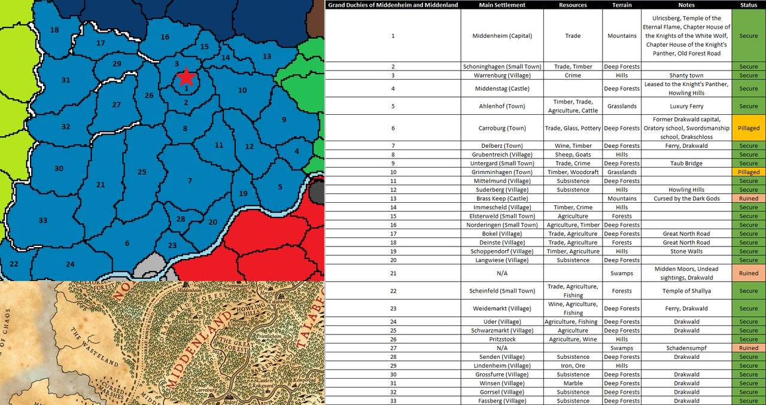The image size is (766, 405).
Task: Select the Schadensumpf note
Action: point(686,348)
